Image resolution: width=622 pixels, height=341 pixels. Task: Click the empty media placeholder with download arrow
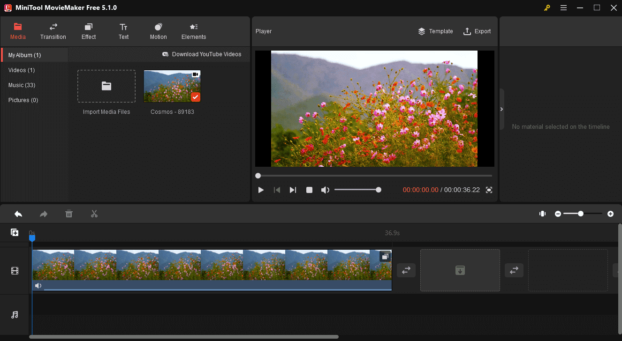[x=460, y=270]
